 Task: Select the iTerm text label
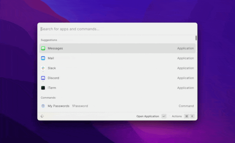coord(52,88)
